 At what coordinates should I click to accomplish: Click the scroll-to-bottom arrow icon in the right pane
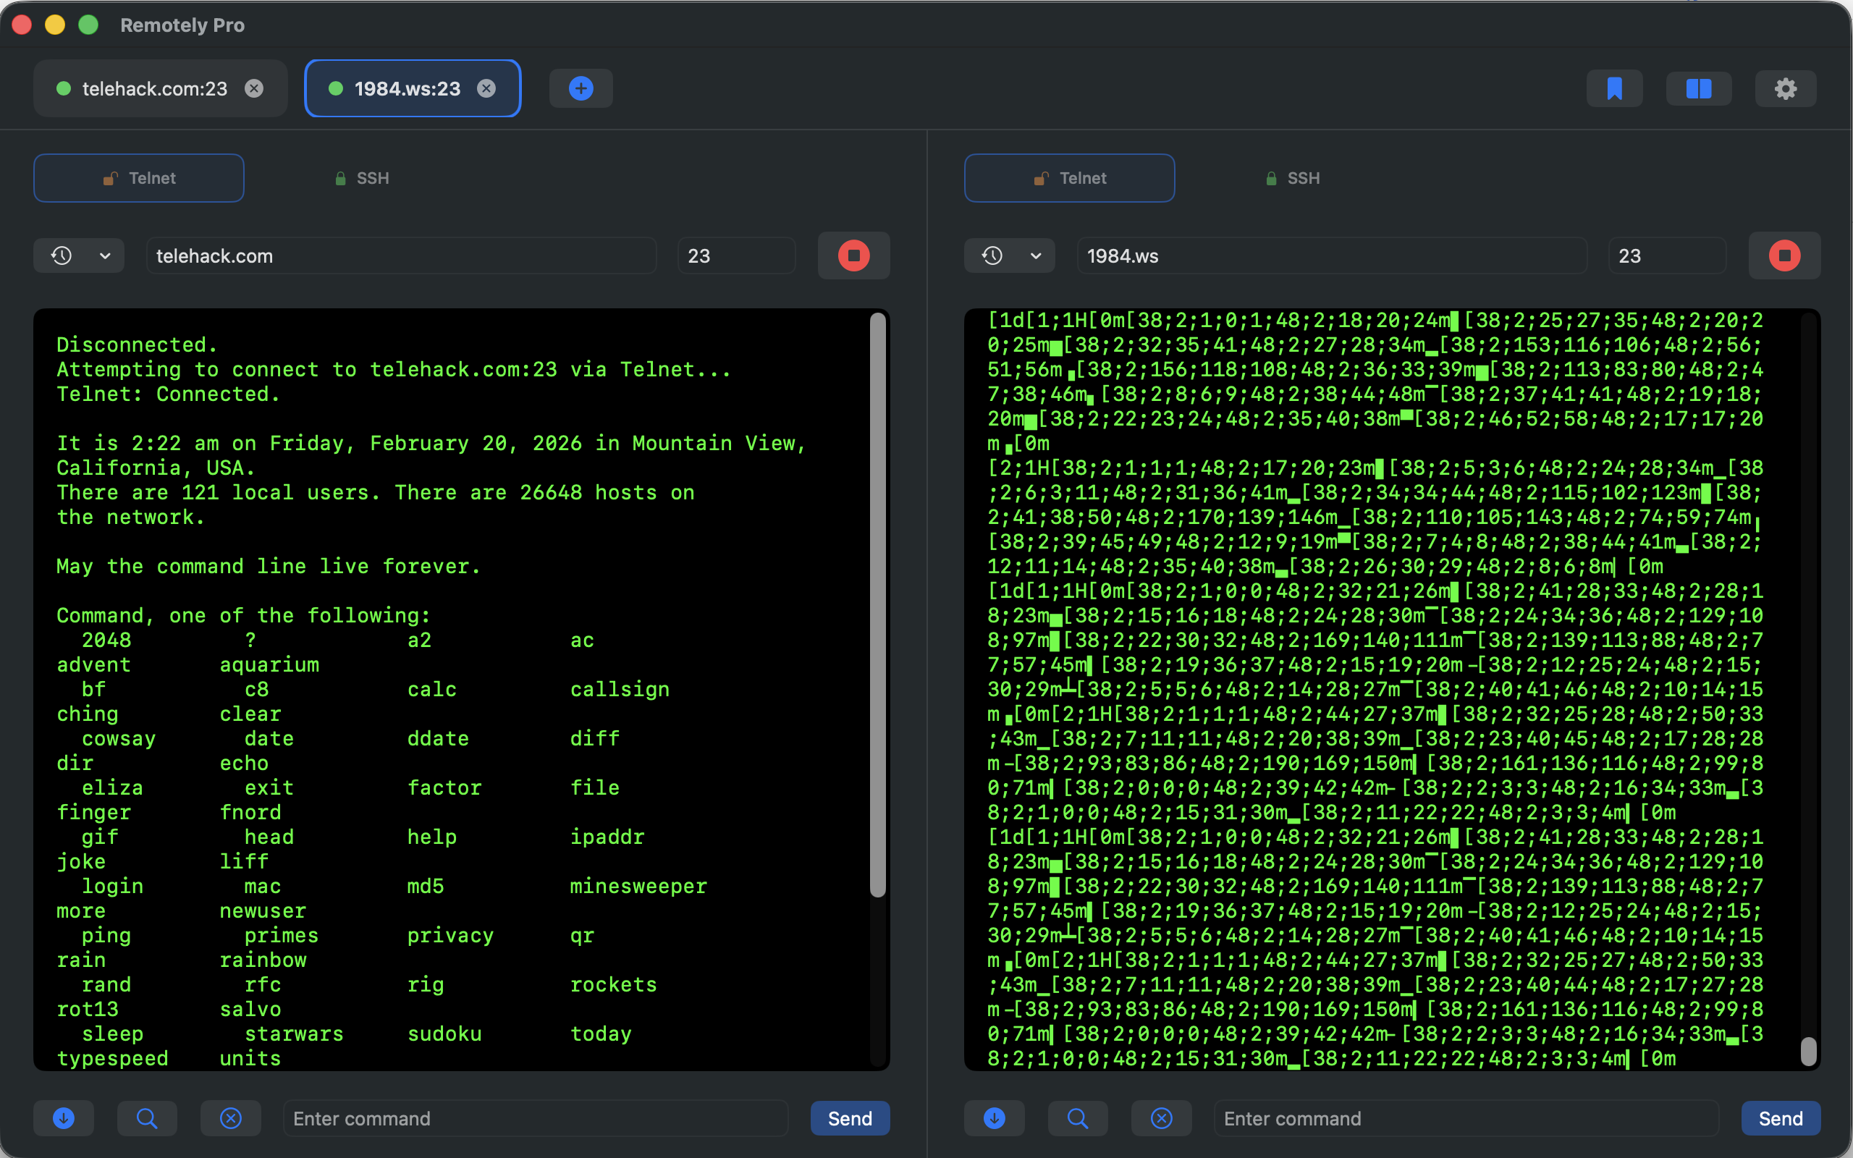994,1118
